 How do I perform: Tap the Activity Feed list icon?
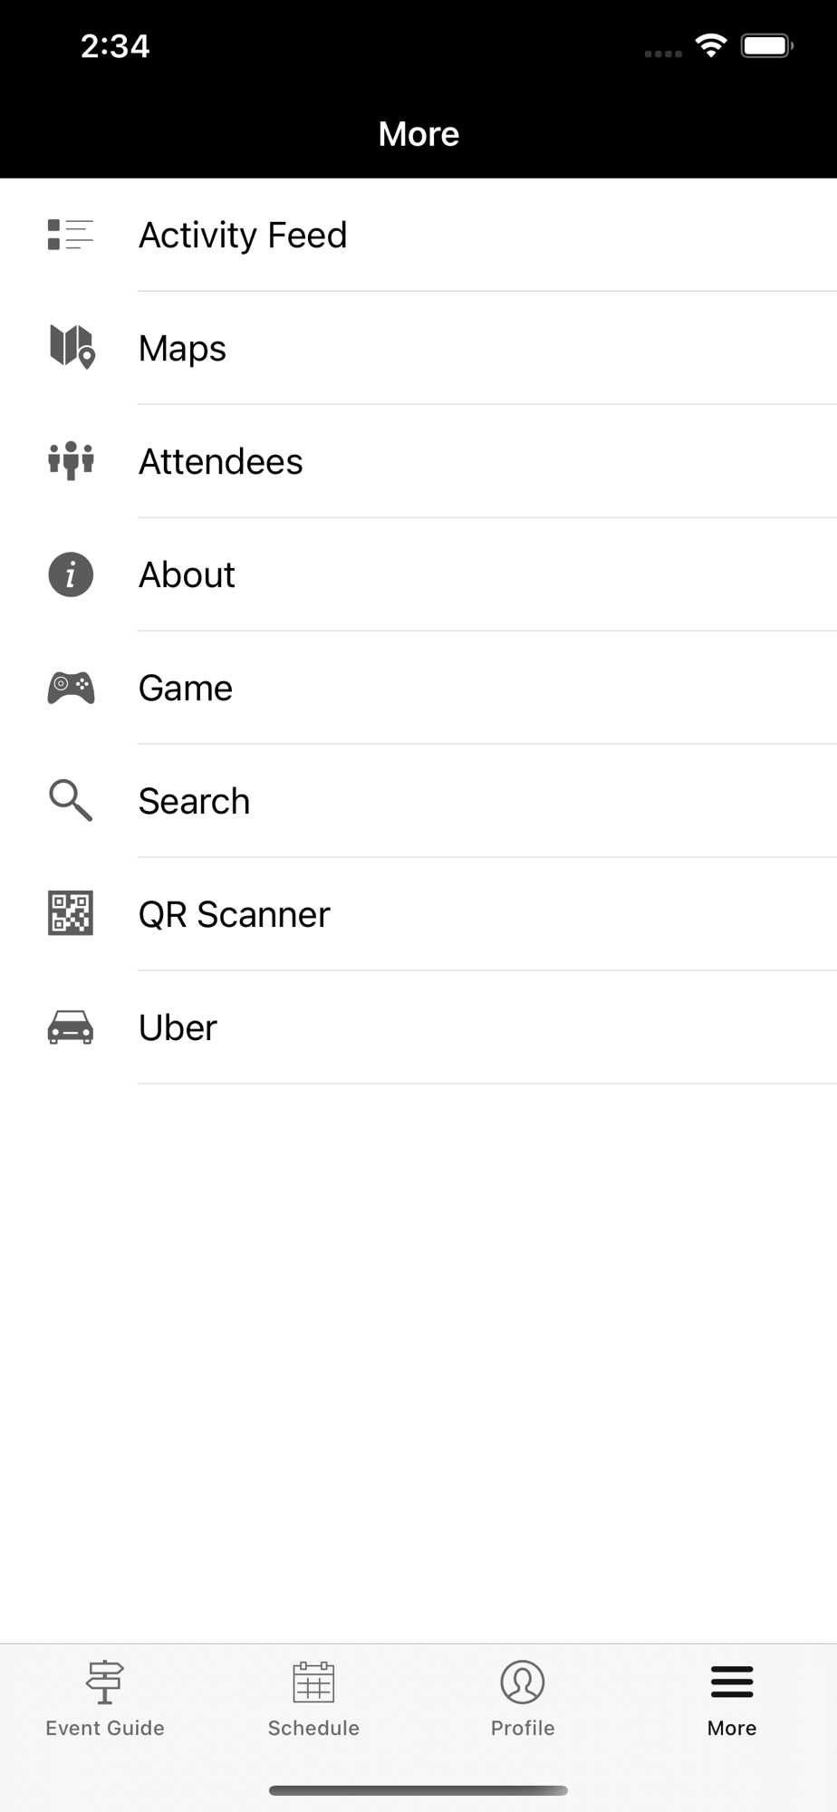(71, 235)
